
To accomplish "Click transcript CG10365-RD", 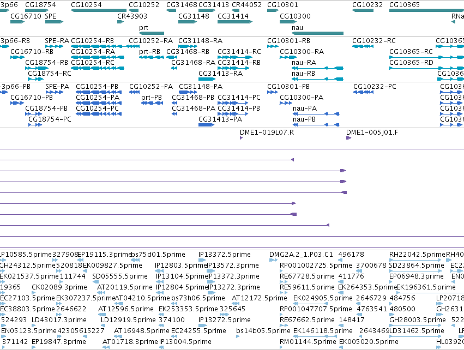I will (411, 63).
